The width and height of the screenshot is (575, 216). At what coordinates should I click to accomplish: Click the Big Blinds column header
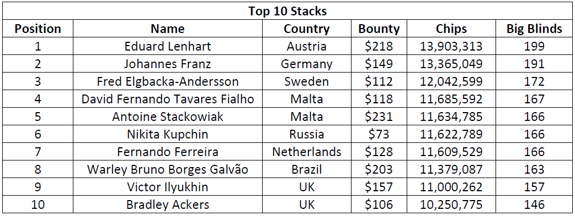[x=534, y=29]
